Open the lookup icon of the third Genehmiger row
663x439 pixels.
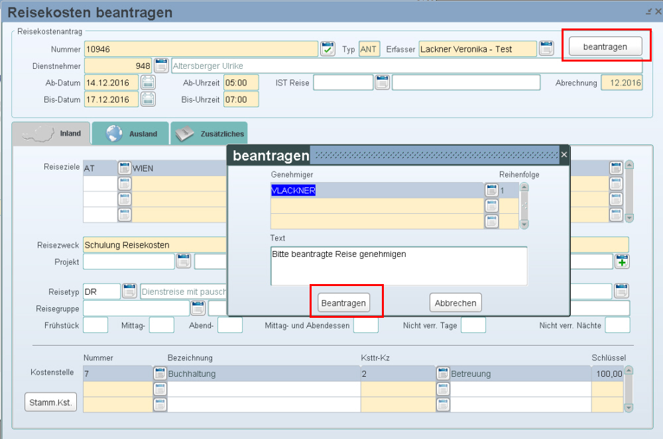point(491,221)
